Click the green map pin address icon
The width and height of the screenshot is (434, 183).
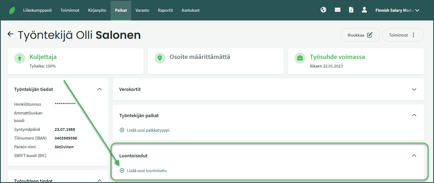160,58
